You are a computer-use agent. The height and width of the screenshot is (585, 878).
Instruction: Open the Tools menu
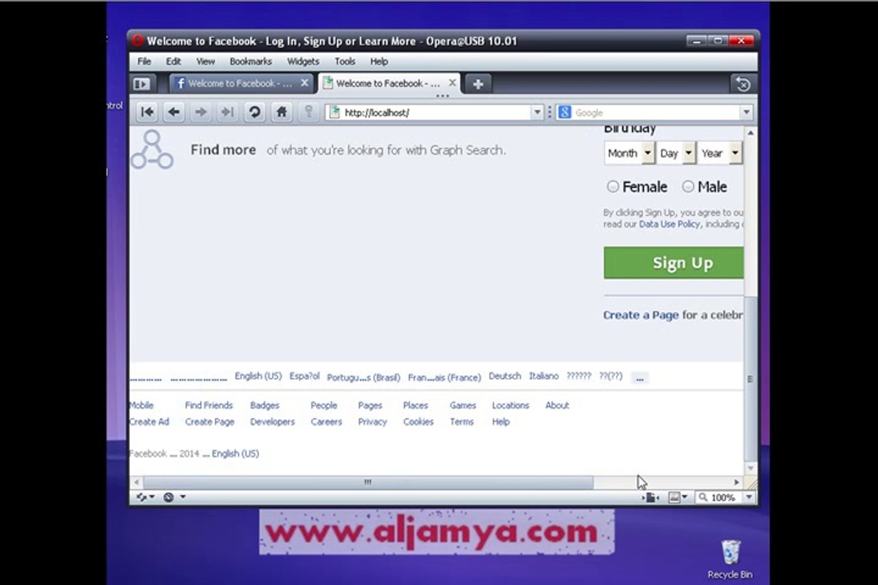point(345,61)
